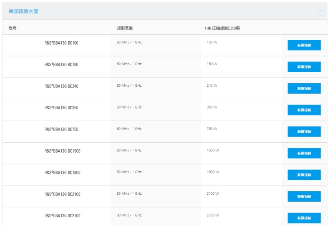Collapse the 单频段放大器 section using minus icon

click(320, 11)
